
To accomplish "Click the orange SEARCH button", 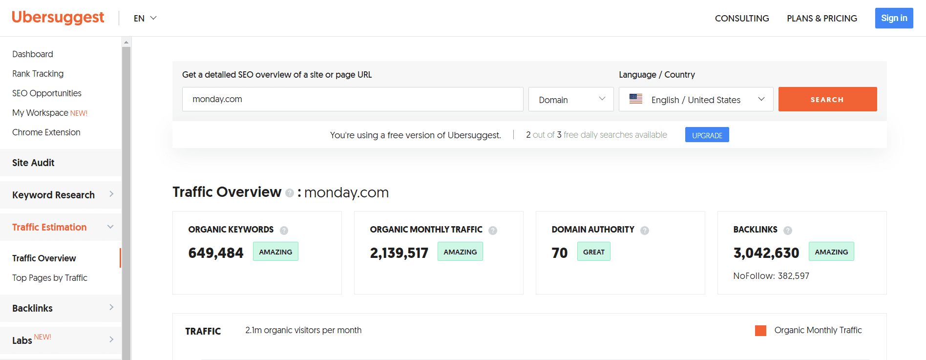I will pos(827,99).
